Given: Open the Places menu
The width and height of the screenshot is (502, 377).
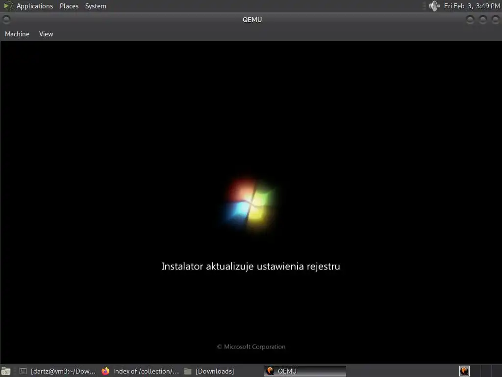Looking at the screenshot, I should tap(69, 6).
